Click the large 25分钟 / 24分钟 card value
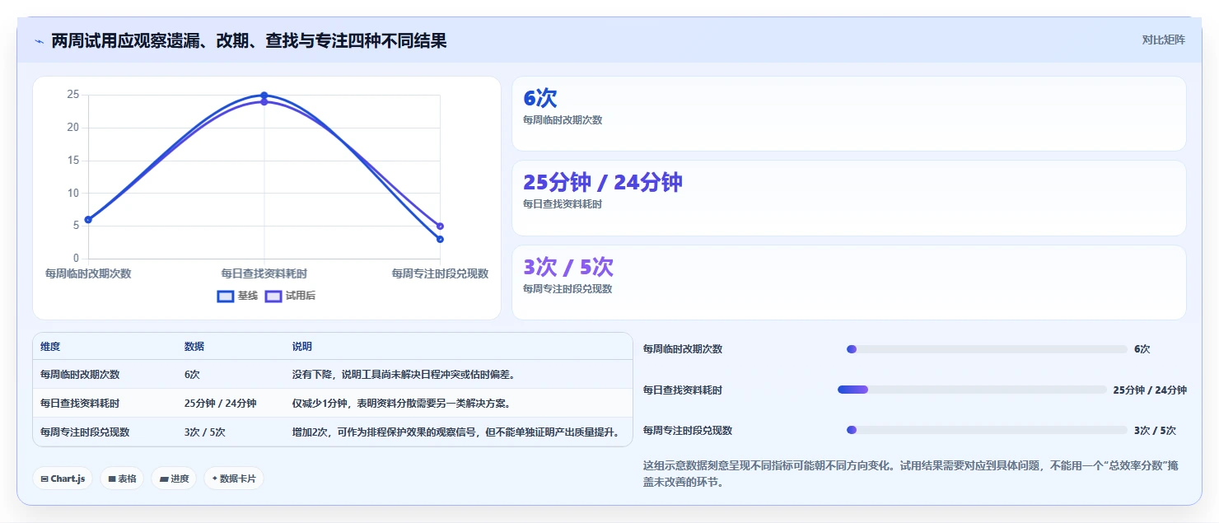 tap(603, 182)
